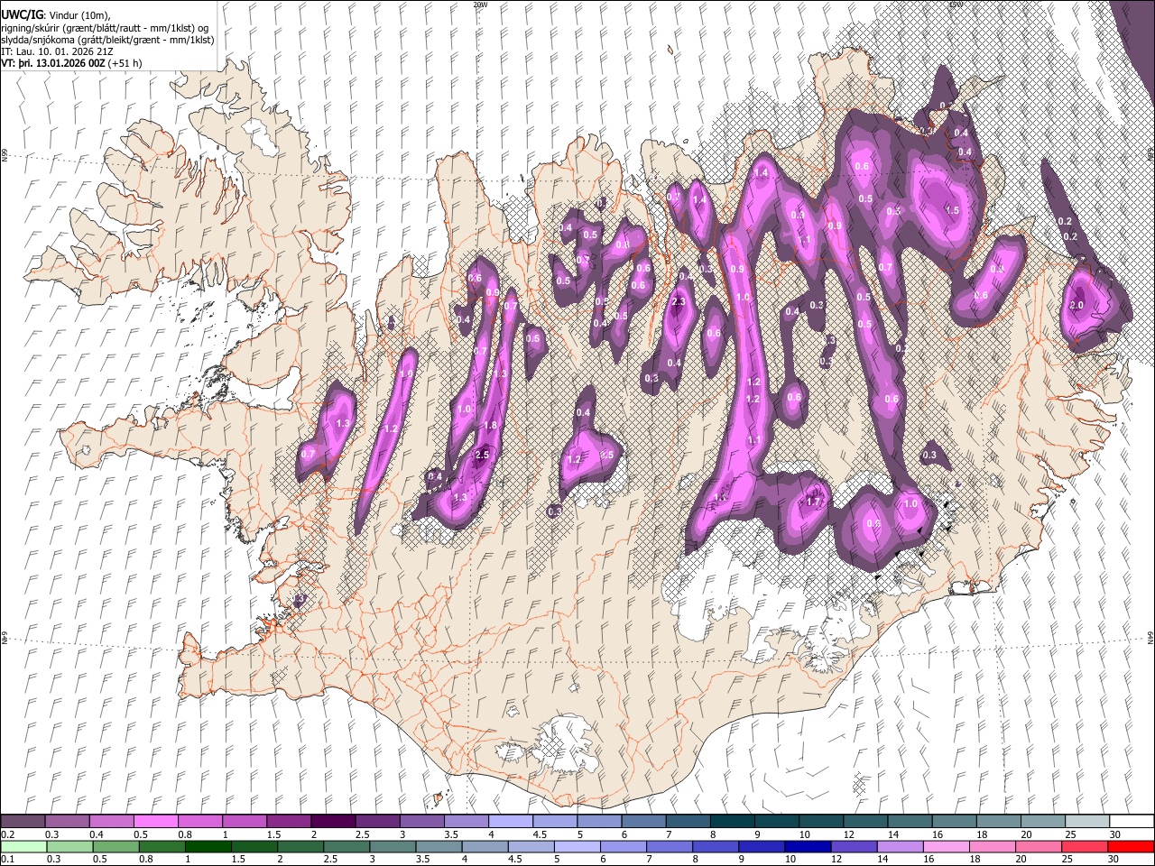This screenshot has height=866, width=1155.
Task: Click the '15W' longitude label at top
Action: point(955,5)
